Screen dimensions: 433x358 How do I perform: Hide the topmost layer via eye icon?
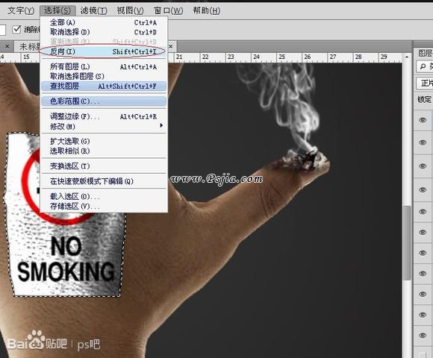423,120
